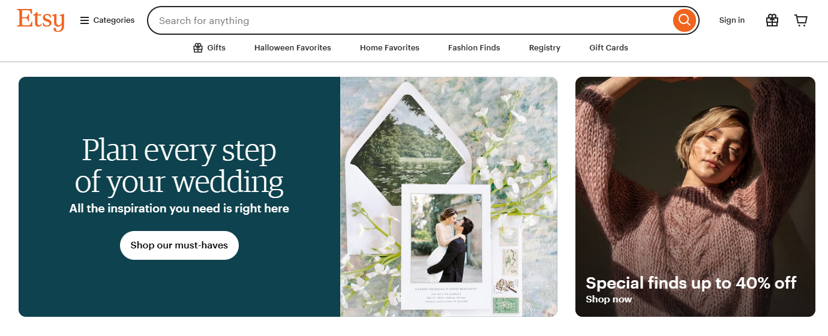Click the Sign in button
828x336 pixels.
pyautogui.click(x=732, y=20)
